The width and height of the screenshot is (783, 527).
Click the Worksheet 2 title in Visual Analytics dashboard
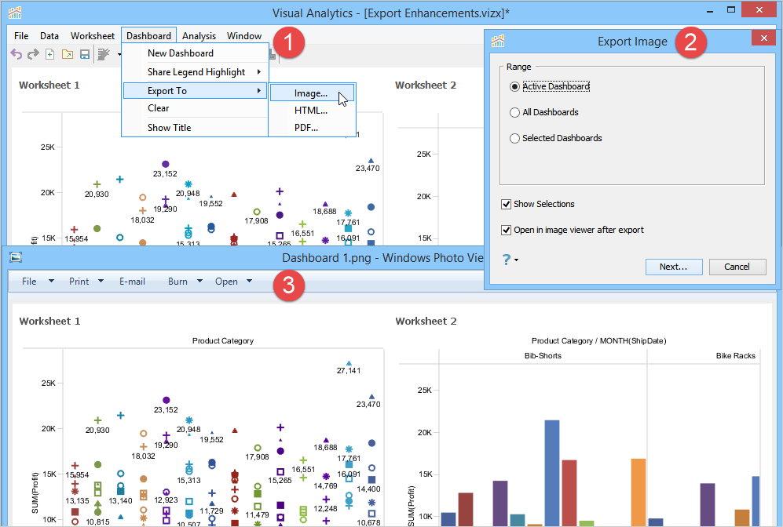click(x=426, y=85)
